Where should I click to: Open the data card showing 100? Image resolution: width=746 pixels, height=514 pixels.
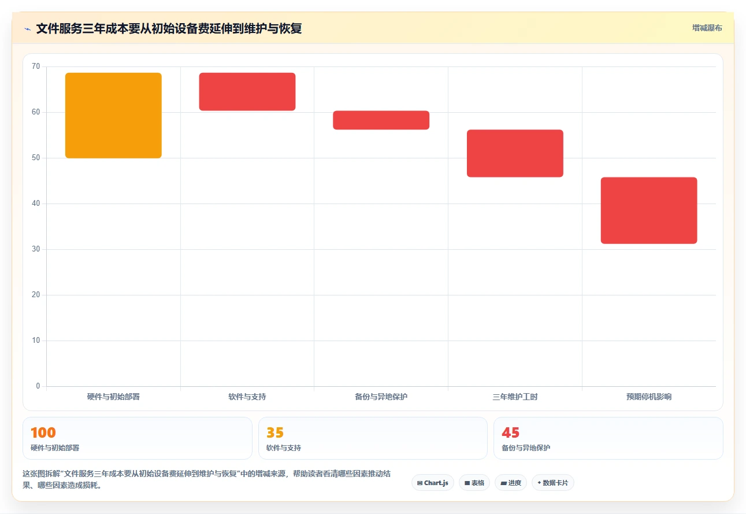pyautogui.click(x=138, y=438)
